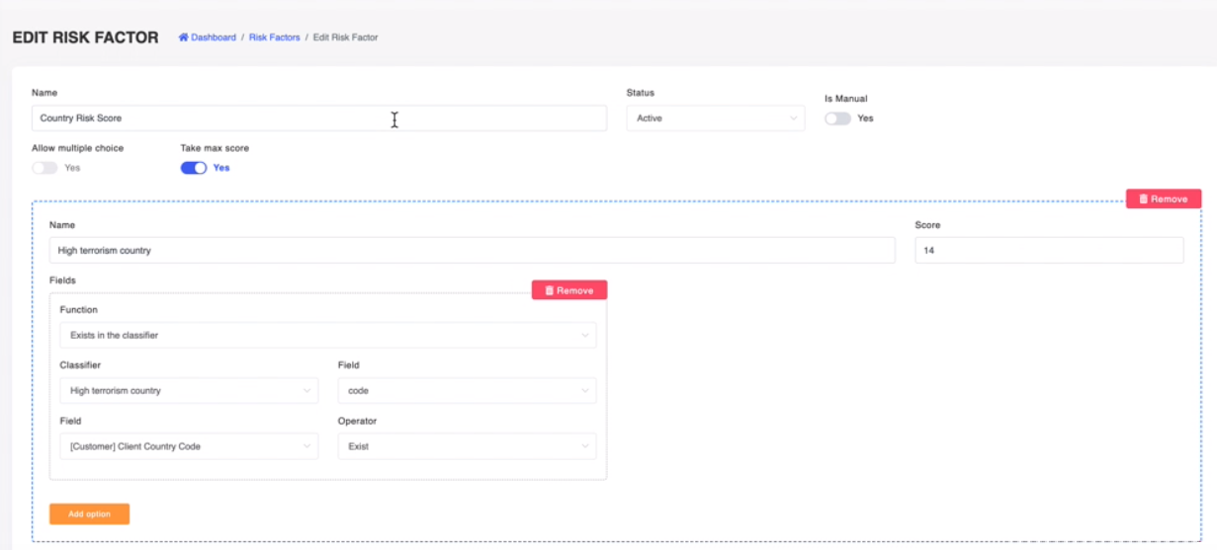Viewport: 1217px width, 550px height.
Task: Click trash icon on outer Remove button
Action: coord(1143,198)
